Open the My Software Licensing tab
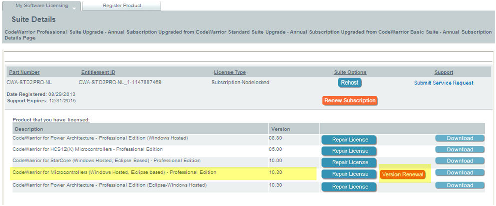The image size is (496, 206). 42,6
